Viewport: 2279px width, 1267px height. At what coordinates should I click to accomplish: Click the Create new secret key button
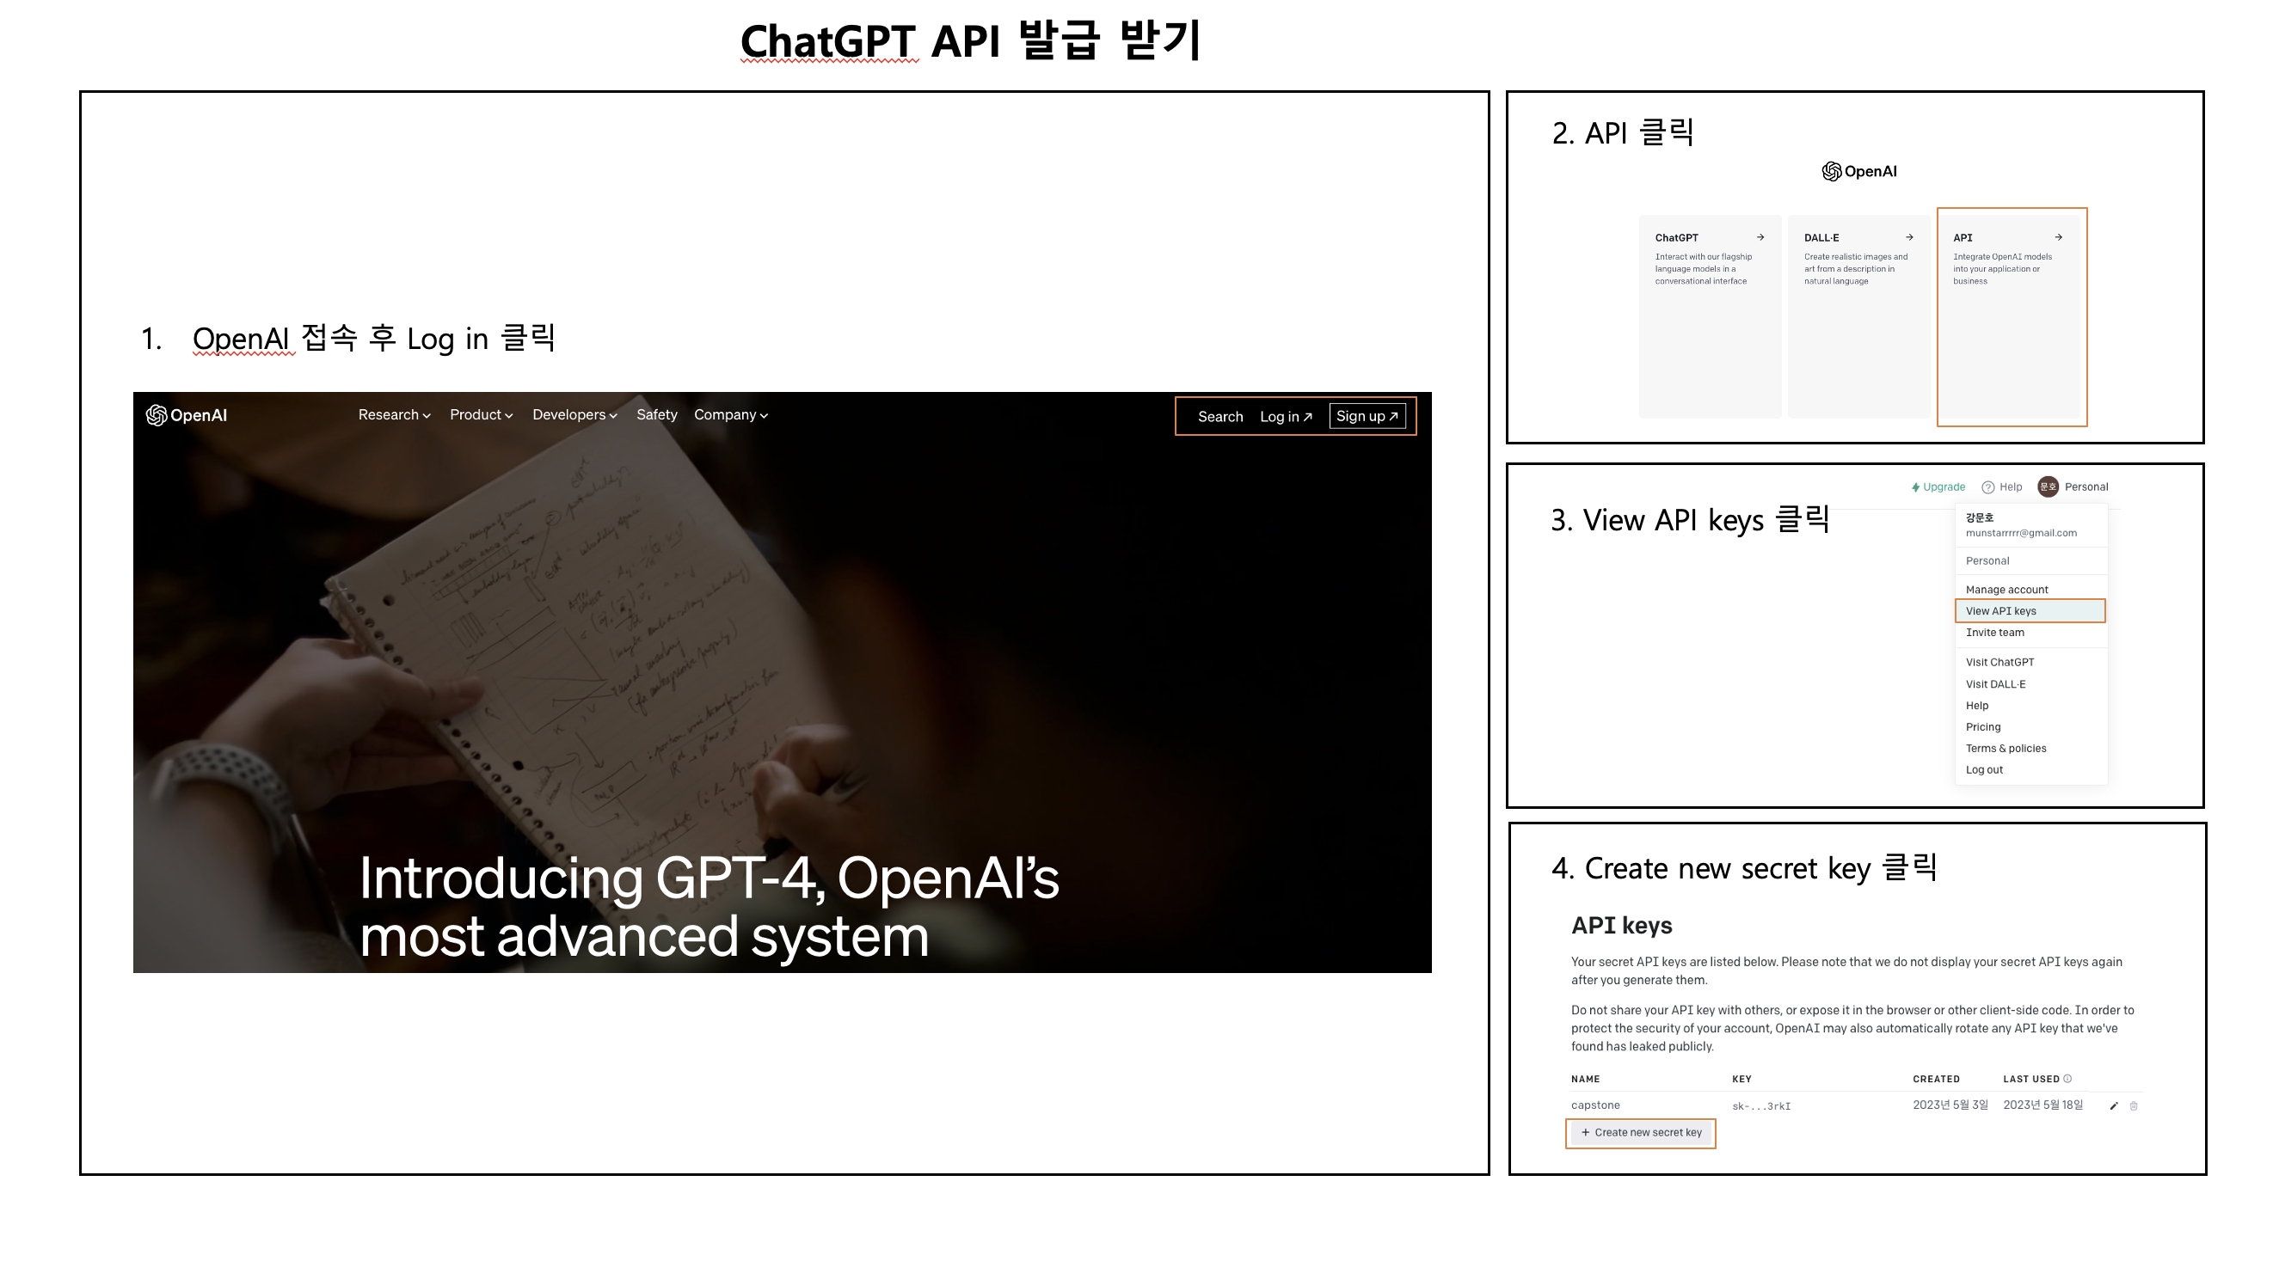(x=1640, y=1133)
